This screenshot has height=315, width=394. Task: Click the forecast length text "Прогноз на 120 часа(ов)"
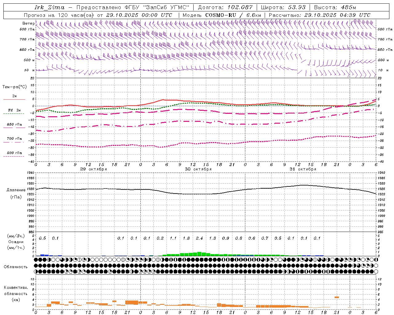[59, 15]
